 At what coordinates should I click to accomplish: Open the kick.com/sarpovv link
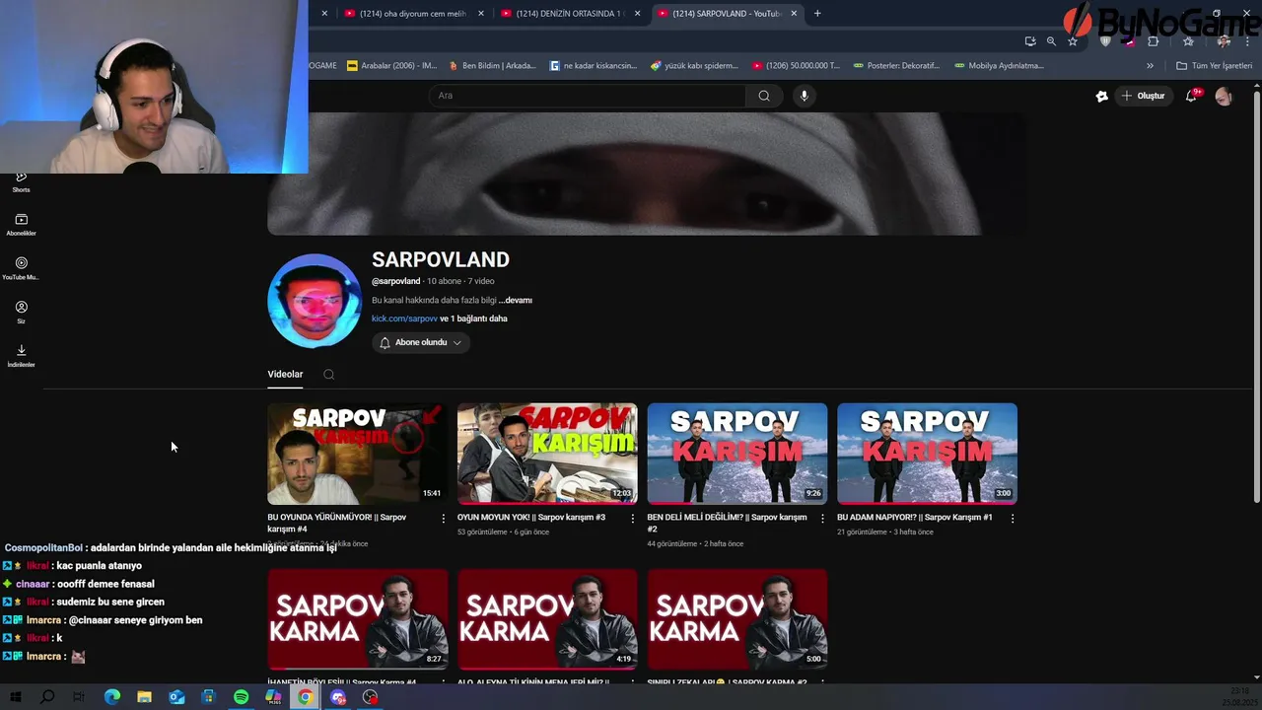pos(404,319)
